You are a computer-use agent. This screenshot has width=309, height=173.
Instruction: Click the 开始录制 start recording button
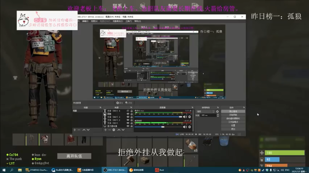point(233,115)
